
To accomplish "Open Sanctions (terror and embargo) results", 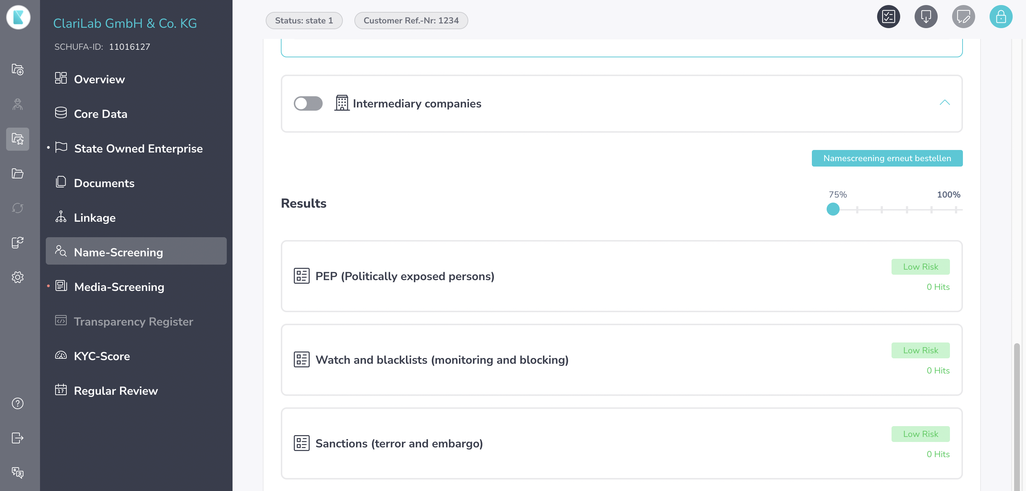I will [622, 443].
